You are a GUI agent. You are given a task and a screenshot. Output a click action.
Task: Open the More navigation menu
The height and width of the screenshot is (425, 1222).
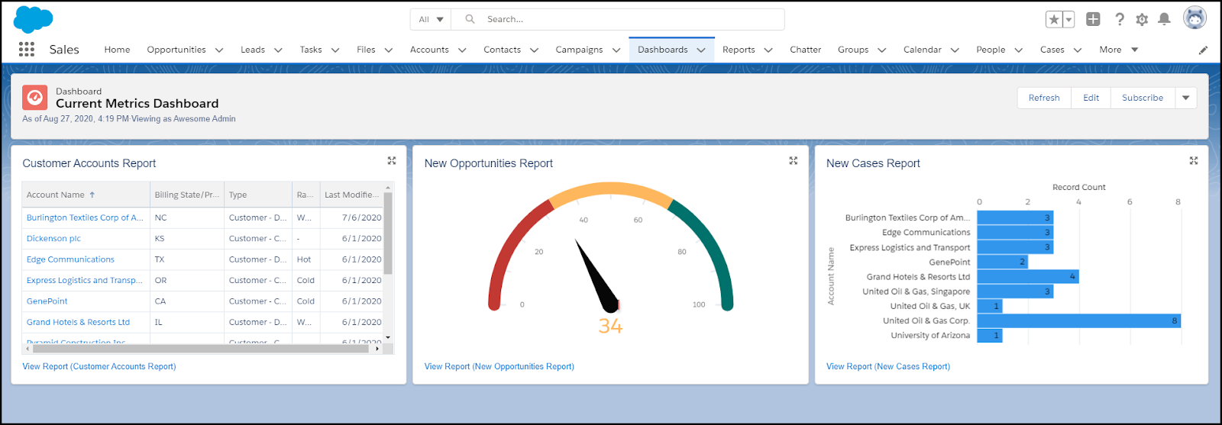pyautogui.click(x=1119, y=50)
